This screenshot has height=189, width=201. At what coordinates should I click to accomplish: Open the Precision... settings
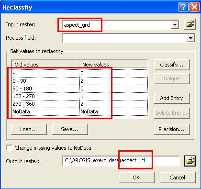click(x=172, y=129)
